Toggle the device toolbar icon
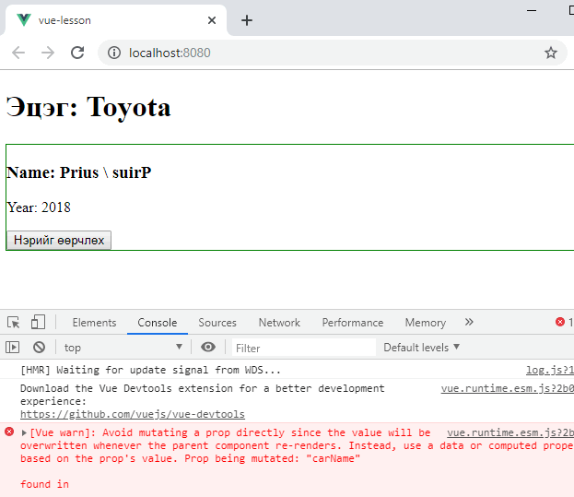The image size is (574, 497). [x=38, y=323]
